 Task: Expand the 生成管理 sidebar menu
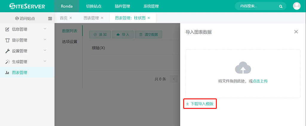(27, 62)
